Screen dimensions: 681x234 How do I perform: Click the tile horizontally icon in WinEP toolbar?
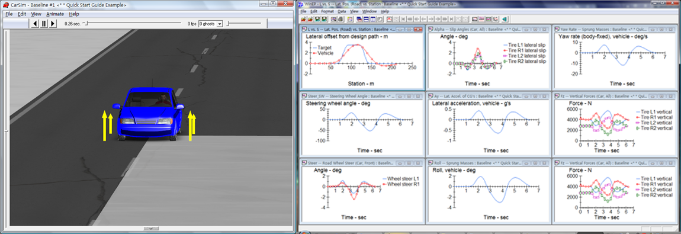[366, 19]
